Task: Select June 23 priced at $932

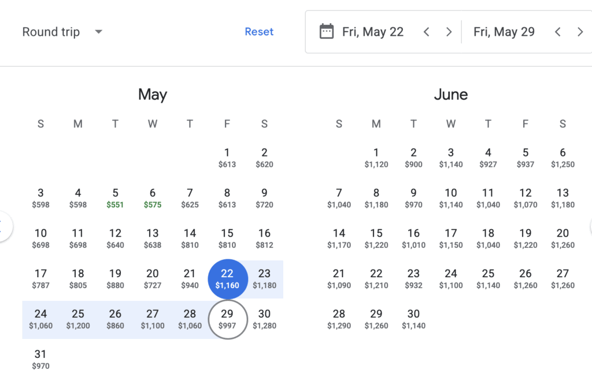Action: click(x=413, y=279)
